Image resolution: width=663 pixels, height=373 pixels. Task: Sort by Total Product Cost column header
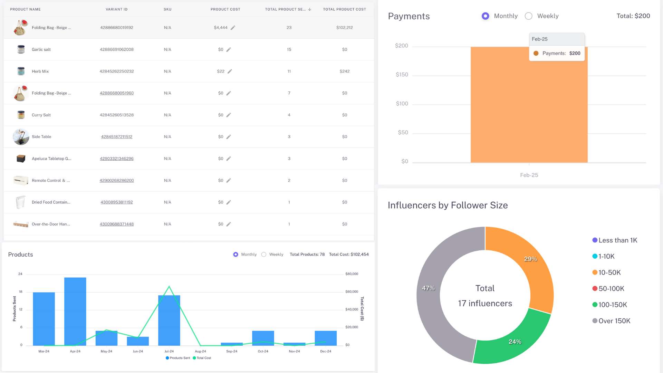click(344, 9)
